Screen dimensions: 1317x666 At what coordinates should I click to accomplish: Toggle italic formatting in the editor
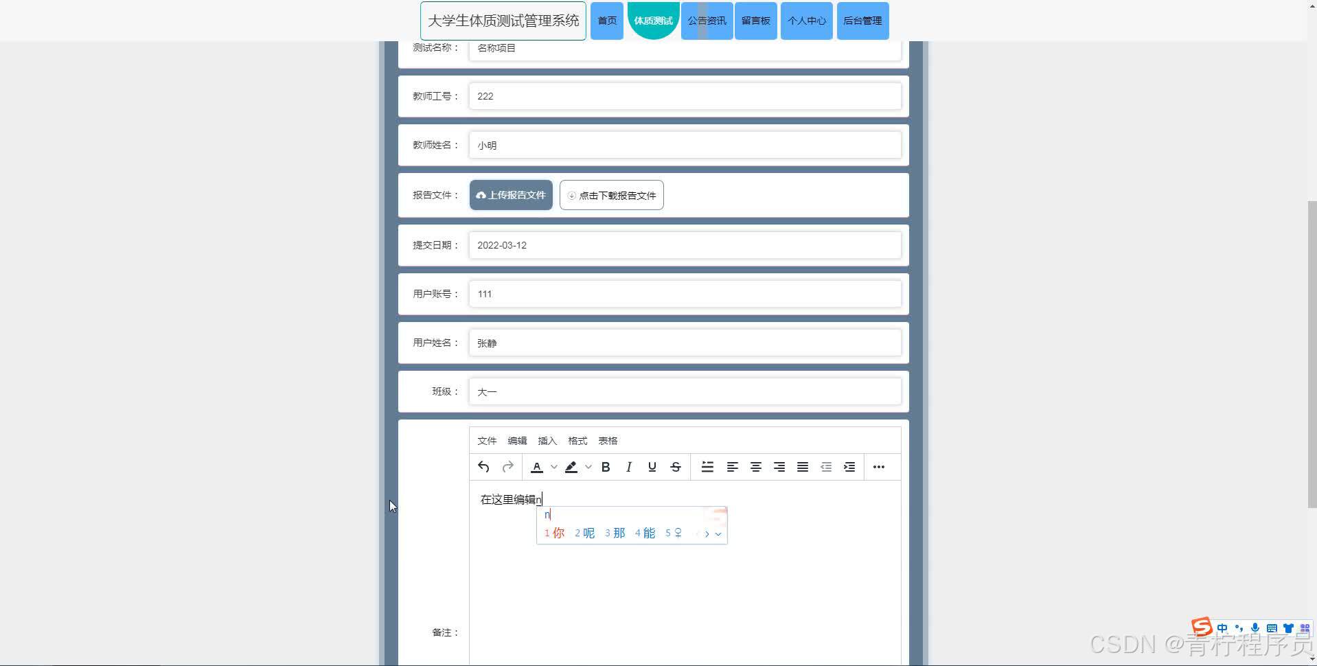[628, 466]
